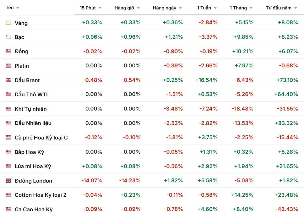Sort by the Tên column arrow
The height and width of the screenshot is (216, 304).
pos(18,8)
